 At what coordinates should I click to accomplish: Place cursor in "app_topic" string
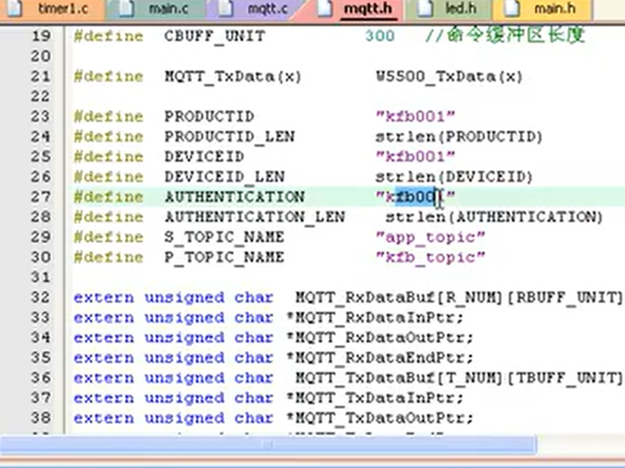tap(431, 237)
